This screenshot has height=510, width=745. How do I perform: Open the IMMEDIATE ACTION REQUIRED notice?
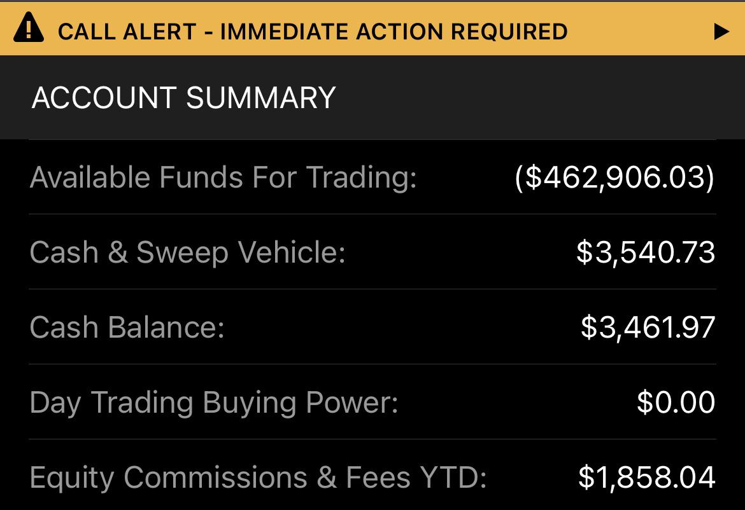(x=394, y=31)
